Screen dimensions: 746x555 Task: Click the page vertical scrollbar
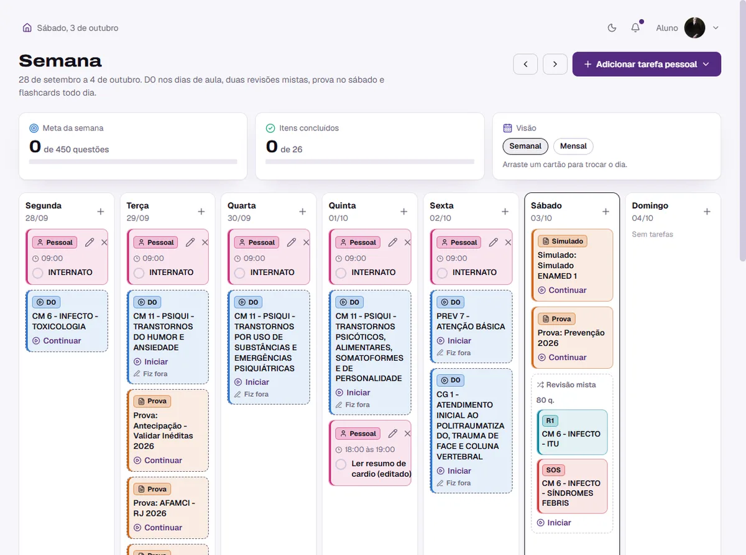[x=742, y=130]
